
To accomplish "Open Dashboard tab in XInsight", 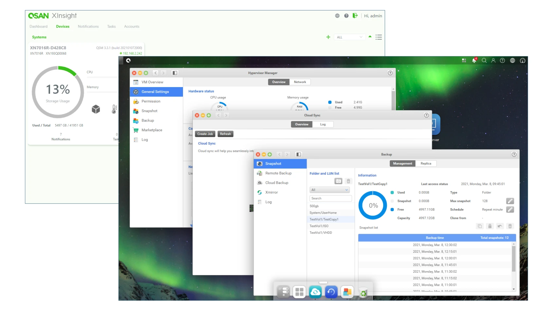I will pyautogui.click(x=39, y=27).
